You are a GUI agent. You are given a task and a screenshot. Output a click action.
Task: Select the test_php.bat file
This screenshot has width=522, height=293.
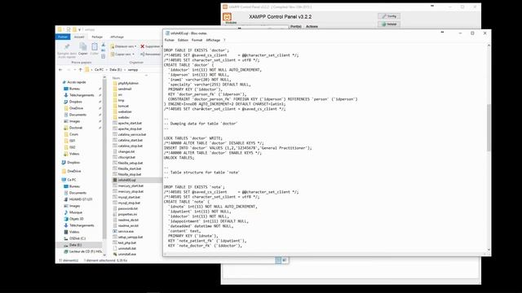127,243
